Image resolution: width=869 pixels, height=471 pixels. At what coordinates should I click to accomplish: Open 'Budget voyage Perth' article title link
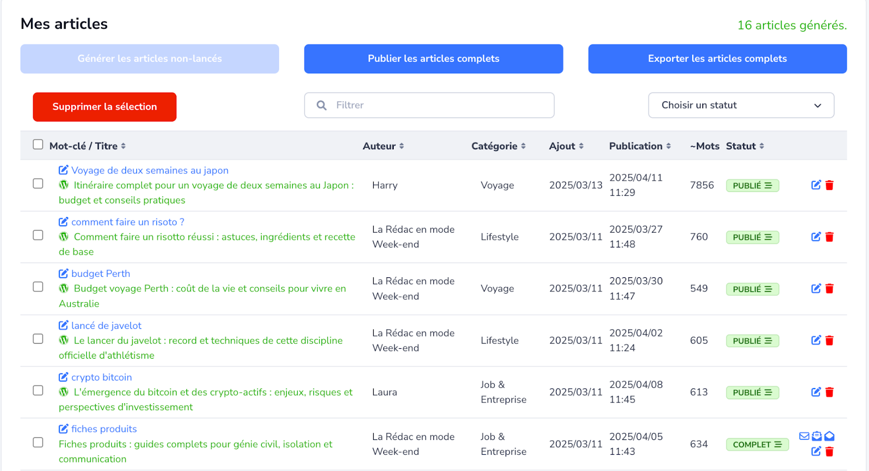[202, 296]
